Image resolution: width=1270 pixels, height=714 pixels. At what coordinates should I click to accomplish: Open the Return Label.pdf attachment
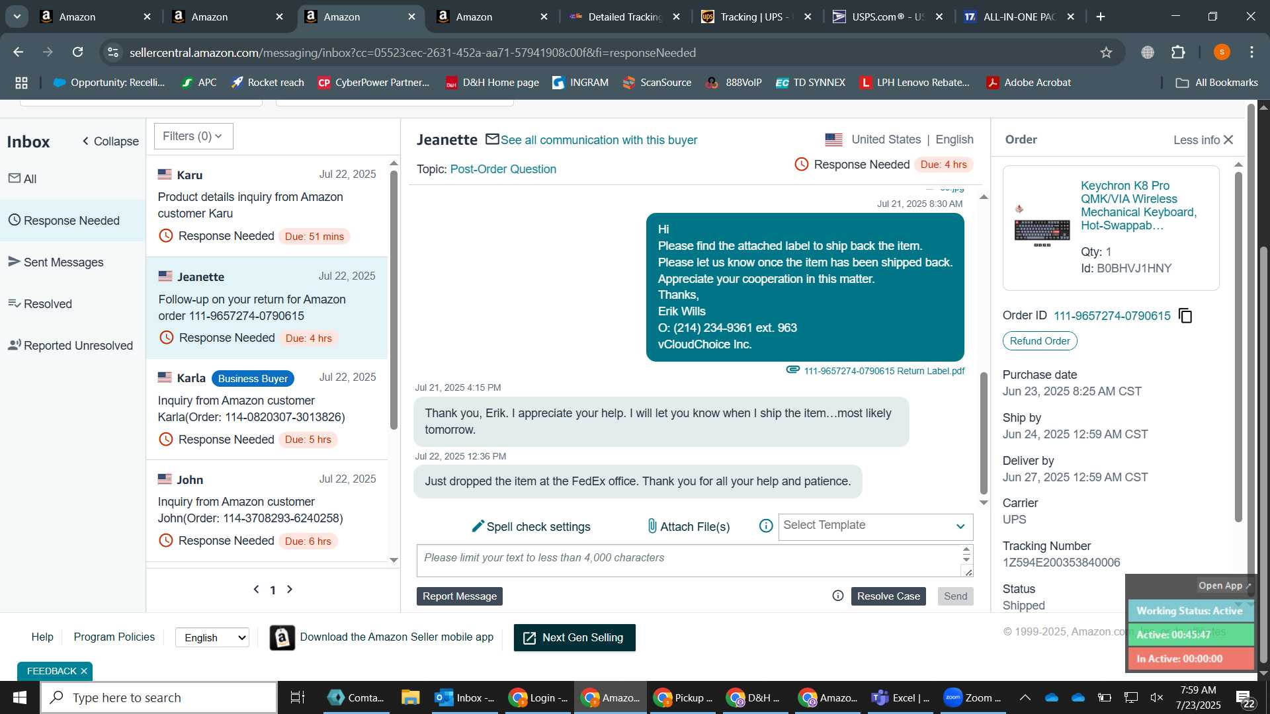click(x=884, y=371)
